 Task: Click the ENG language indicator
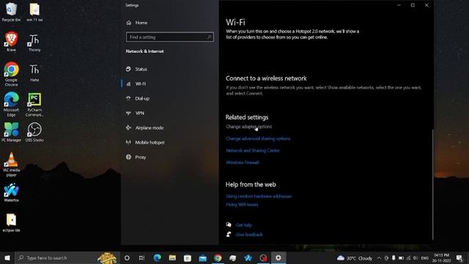point(425,257)
